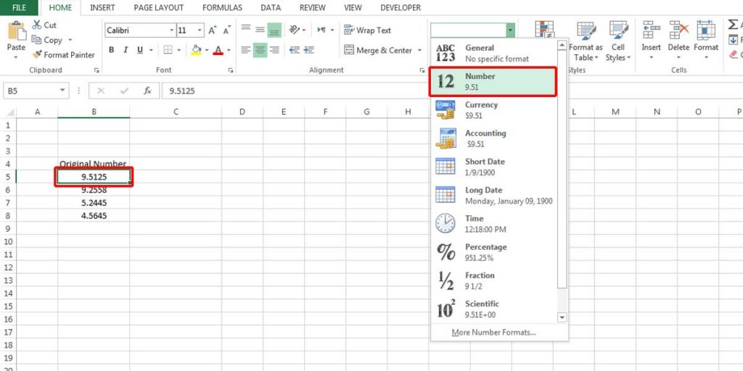Choose the Accounting format option
Screen dimensions: 743x371
pyautogui.click(x=493, y=138)
